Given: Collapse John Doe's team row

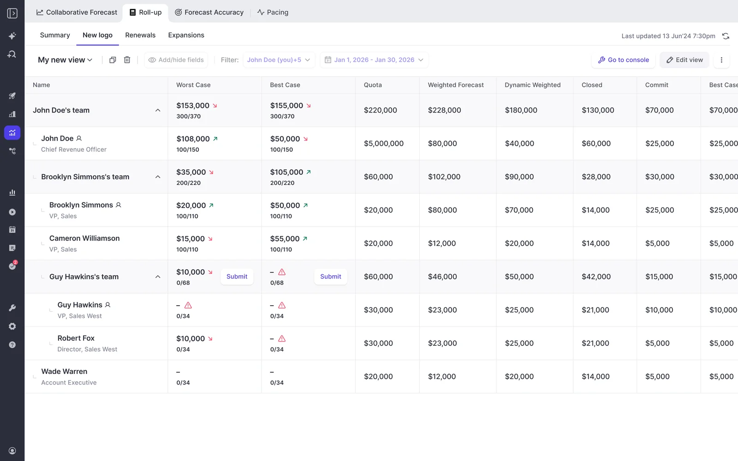Looking at the screenshot, I should pyautogui.click(x=158, y=110).
